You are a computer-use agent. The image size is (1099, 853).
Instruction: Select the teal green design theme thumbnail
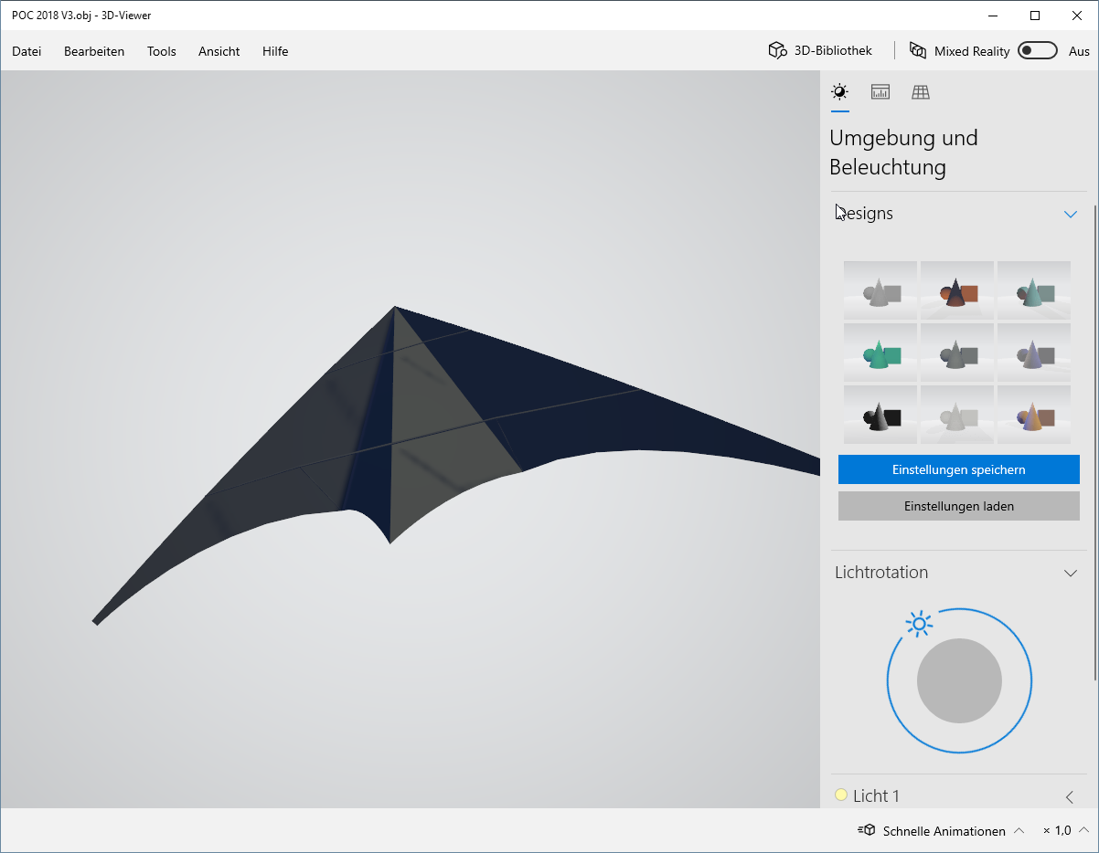point(880,353)
